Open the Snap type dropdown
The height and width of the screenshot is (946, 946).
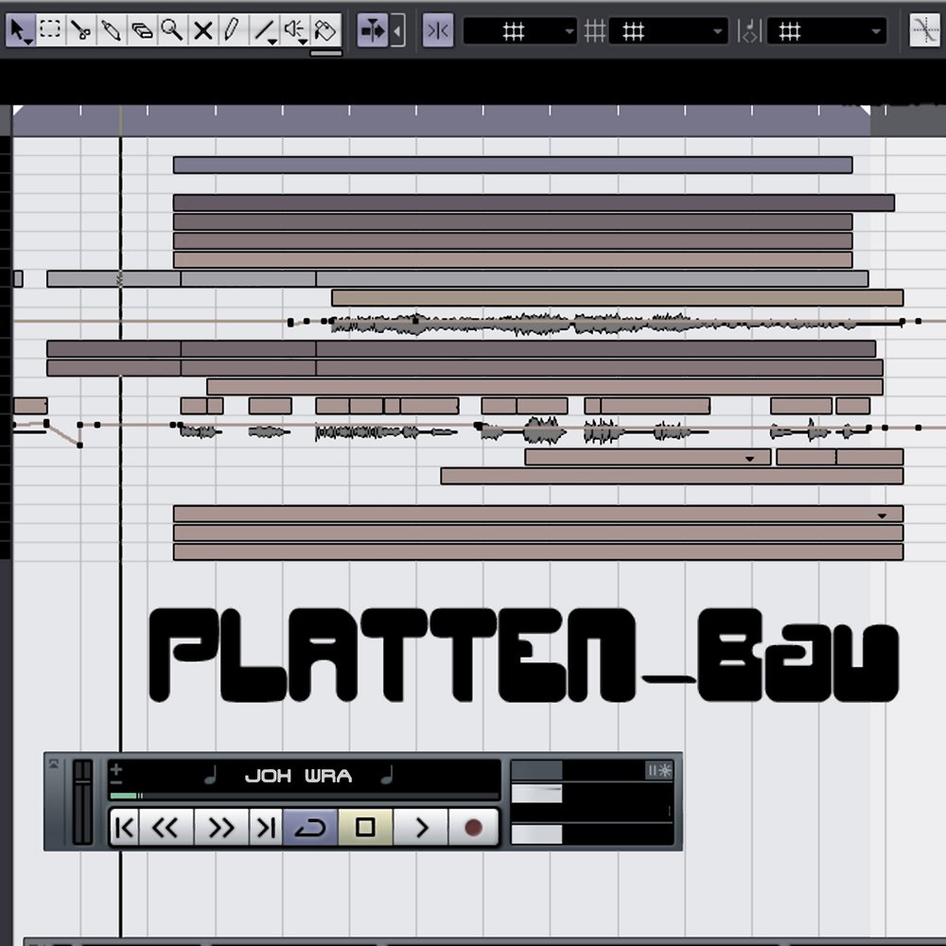[519, 31]
